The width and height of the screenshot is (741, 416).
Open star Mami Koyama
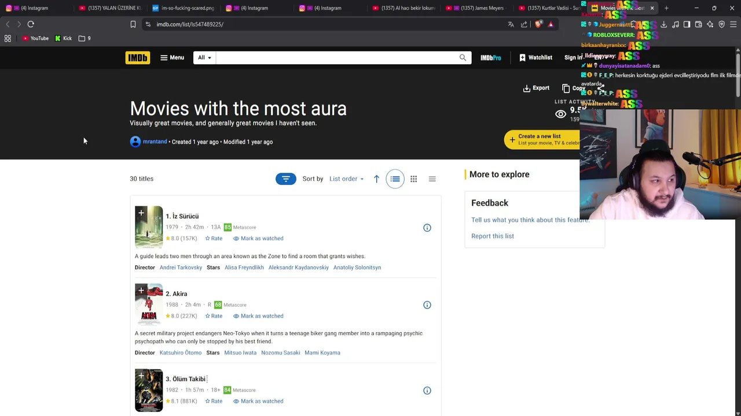[322, 352]
